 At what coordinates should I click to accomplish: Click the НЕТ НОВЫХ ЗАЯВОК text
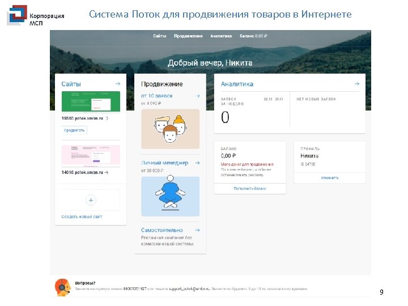pos(316,99)
